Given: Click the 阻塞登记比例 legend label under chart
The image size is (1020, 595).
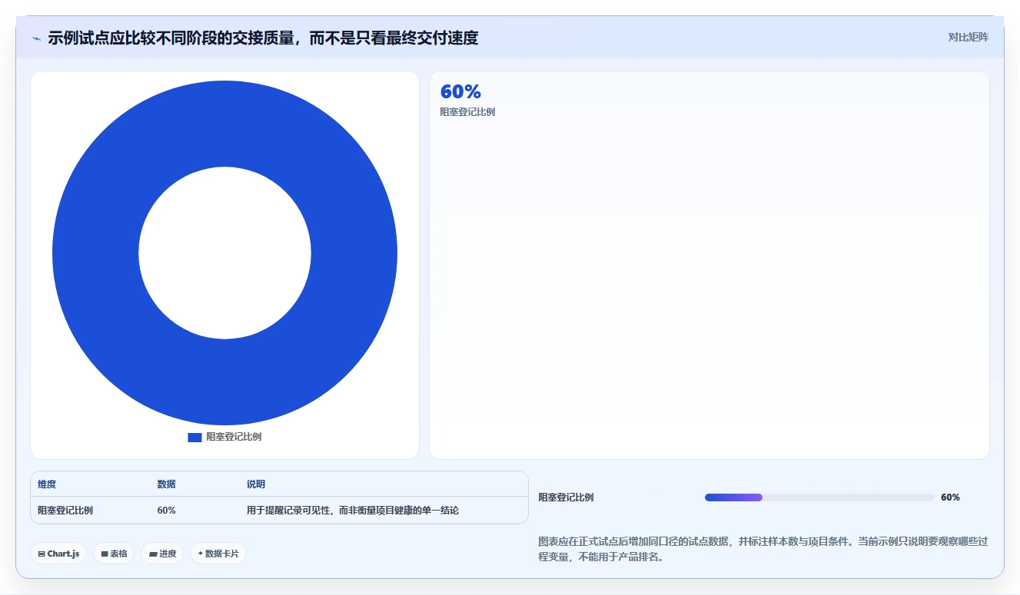Looking at the screenshot, I should coord(234,437).
